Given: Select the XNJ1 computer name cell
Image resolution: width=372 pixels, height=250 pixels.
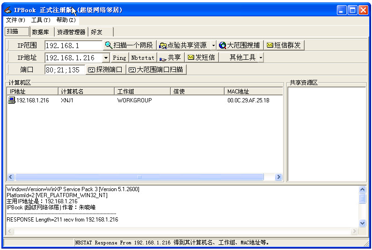Looking at the screenshot, I should pos(67,100).
